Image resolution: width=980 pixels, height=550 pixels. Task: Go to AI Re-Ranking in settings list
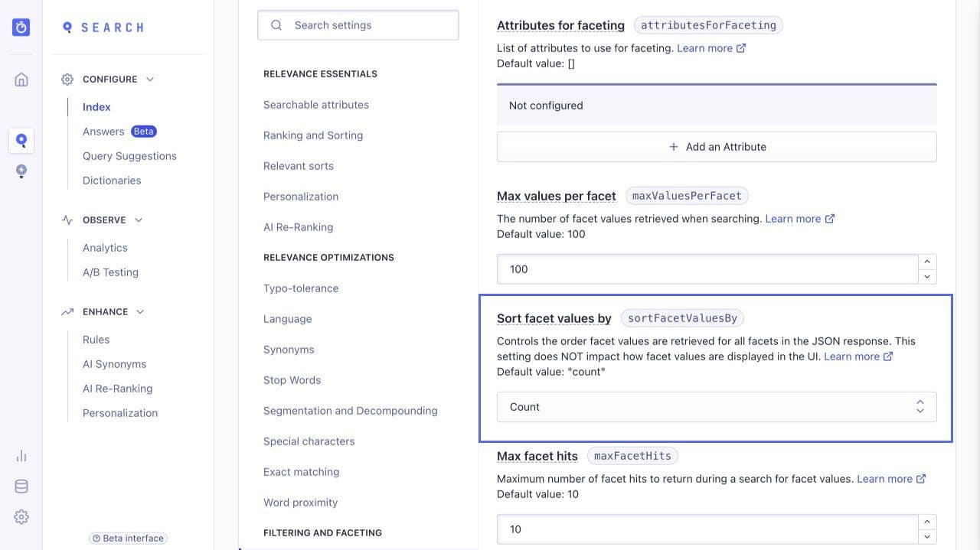click(x=298, y=227)
